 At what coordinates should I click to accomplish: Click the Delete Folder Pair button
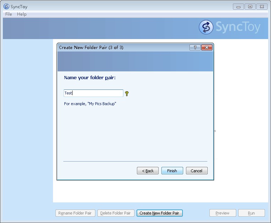tap(116, 213)
